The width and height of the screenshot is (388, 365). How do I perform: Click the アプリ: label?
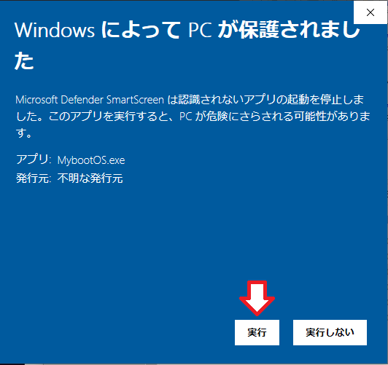[x=34, y=160]
